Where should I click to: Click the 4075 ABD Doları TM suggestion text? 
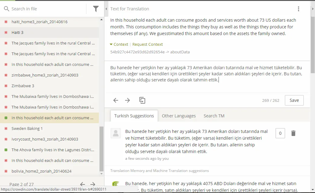pyautogui.click(x=211, y=187)
